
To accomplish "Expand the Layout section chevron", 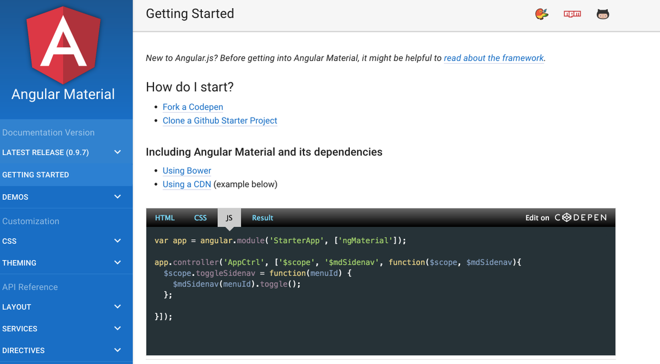I will 117,307.
